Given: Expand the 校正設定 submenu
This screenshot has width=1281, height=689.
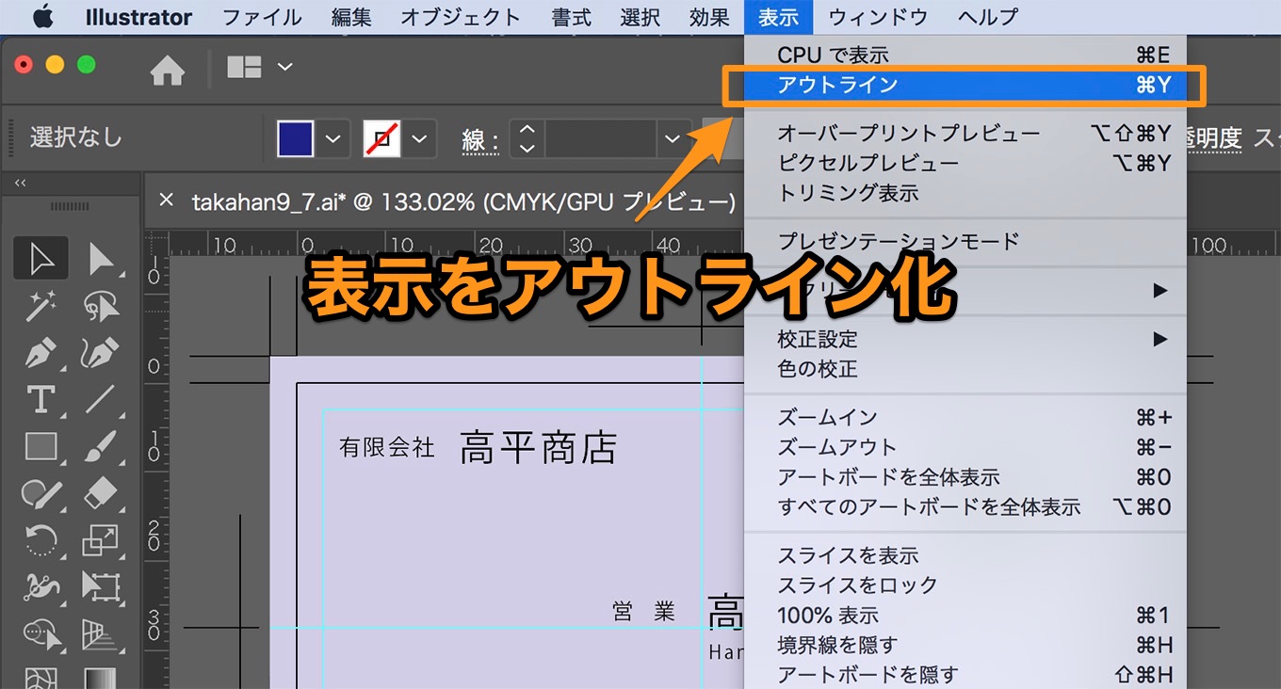Looking at the screenshot, I should tap(965, 339).
